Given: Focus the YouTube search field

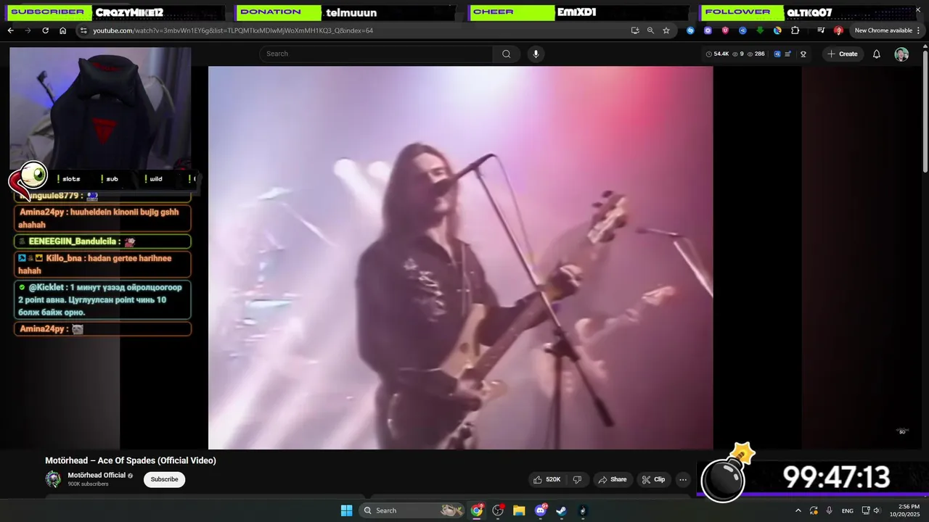Looking at the screenshot, I should [377, 54].
